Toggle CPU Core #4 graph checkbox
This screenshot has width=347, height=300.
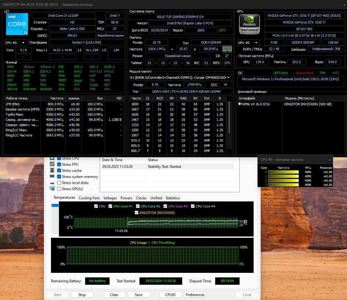193,206
